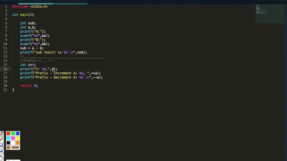
Task: Place cursor on 'int a,b;' declaration
Action: pyautogui.click(x=28, y=27)
